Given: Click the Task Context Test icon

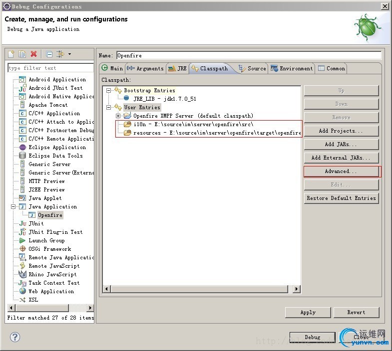Looking at the screenshot, I should [x=22, y=283].
